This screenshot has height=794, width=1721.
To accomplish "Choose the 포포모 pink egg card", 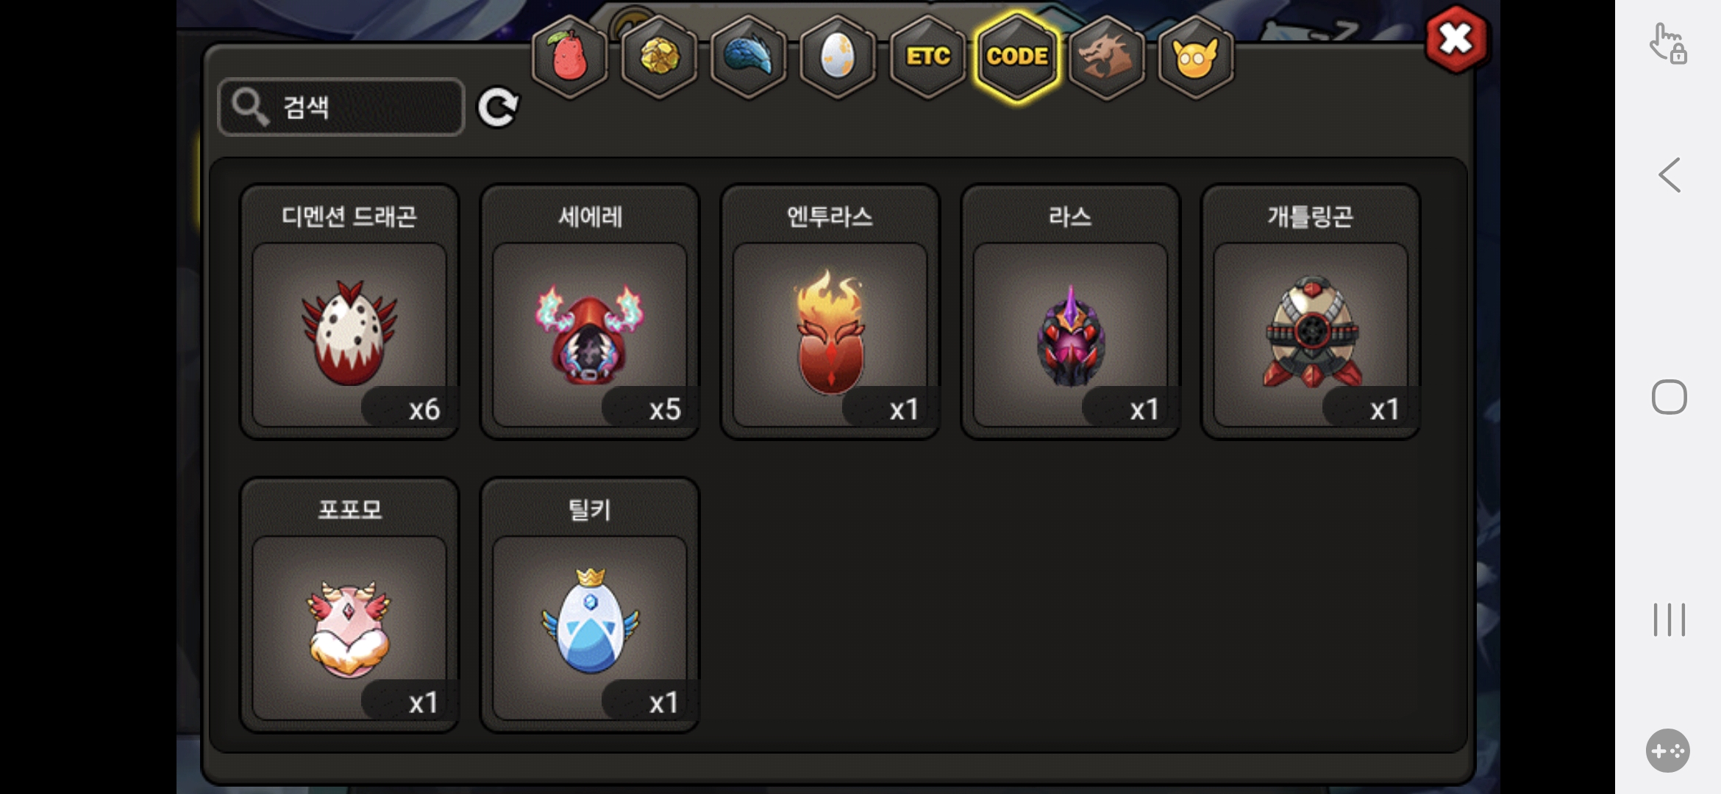I will 350,605.
